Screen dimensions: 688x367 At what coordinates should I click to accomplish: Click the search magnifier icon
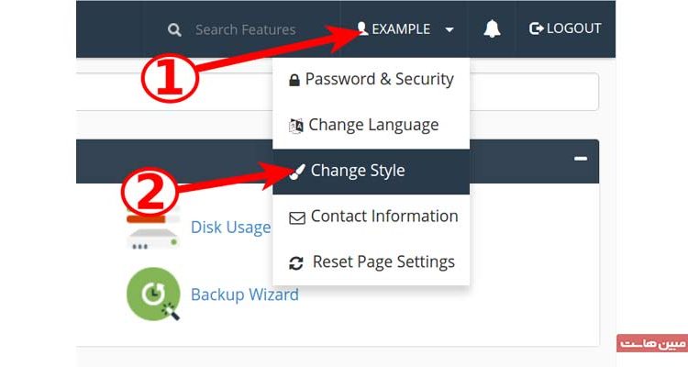[x=174, y=29]
